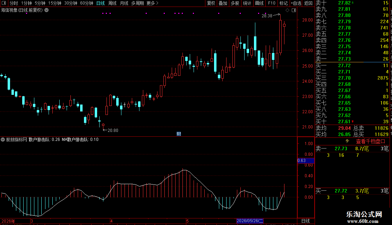
Task: Select 买一 order row at 27.72
Action: click(352, 65)
